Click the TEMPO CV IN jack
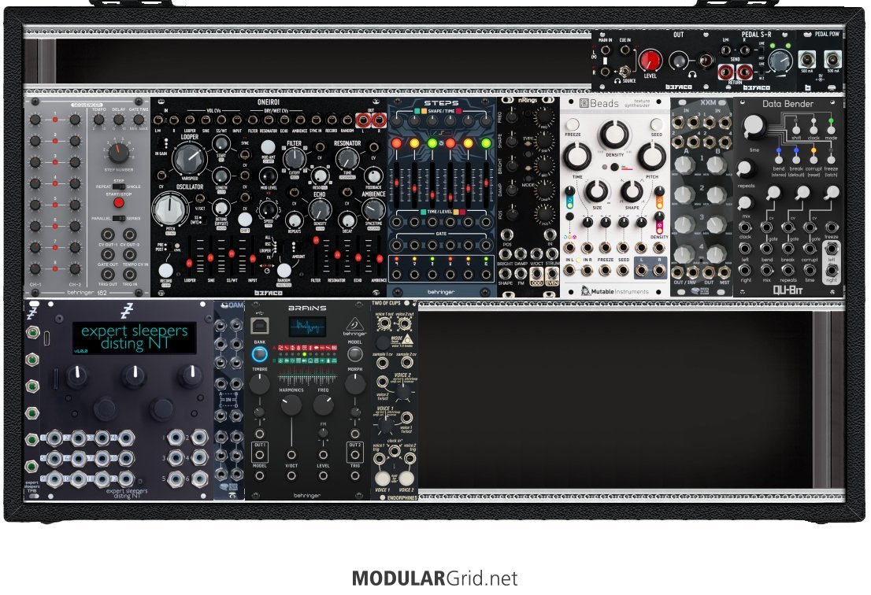The image size is (871, 595). pyautogui.click(x=129, y=254)
